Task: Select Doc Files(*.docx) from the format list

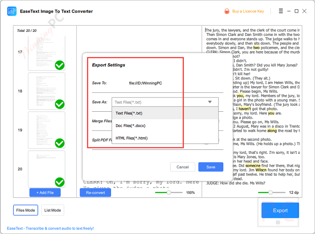Action: (x=130, y=125)
